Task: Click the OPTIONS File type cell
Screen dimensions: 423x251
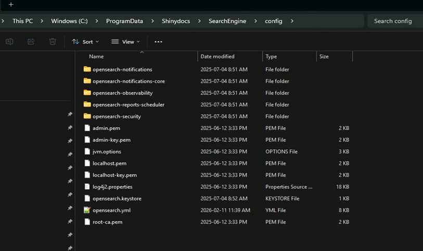Action: click(x=281, y=151)
